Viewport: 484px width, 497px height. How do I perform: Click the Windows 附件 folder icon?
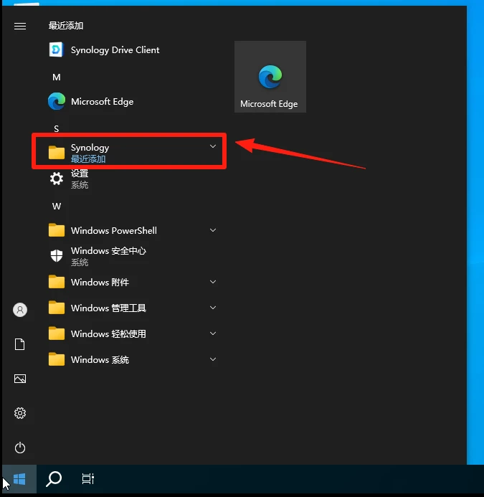[57, 282]
